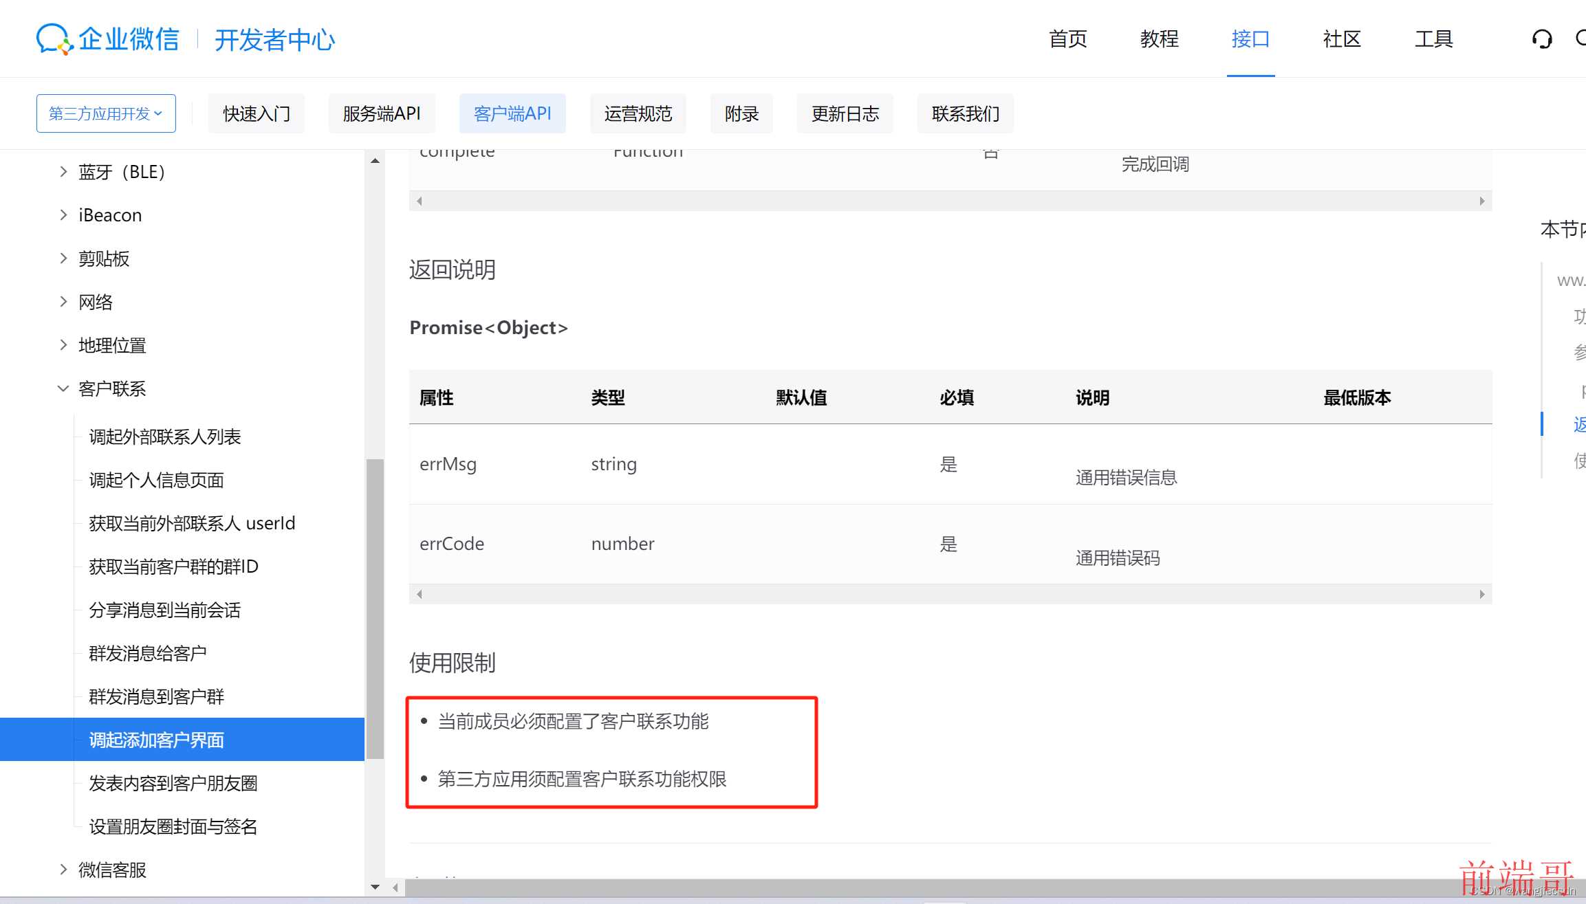Click the 通用错误码 description cell

(1118, 558)
